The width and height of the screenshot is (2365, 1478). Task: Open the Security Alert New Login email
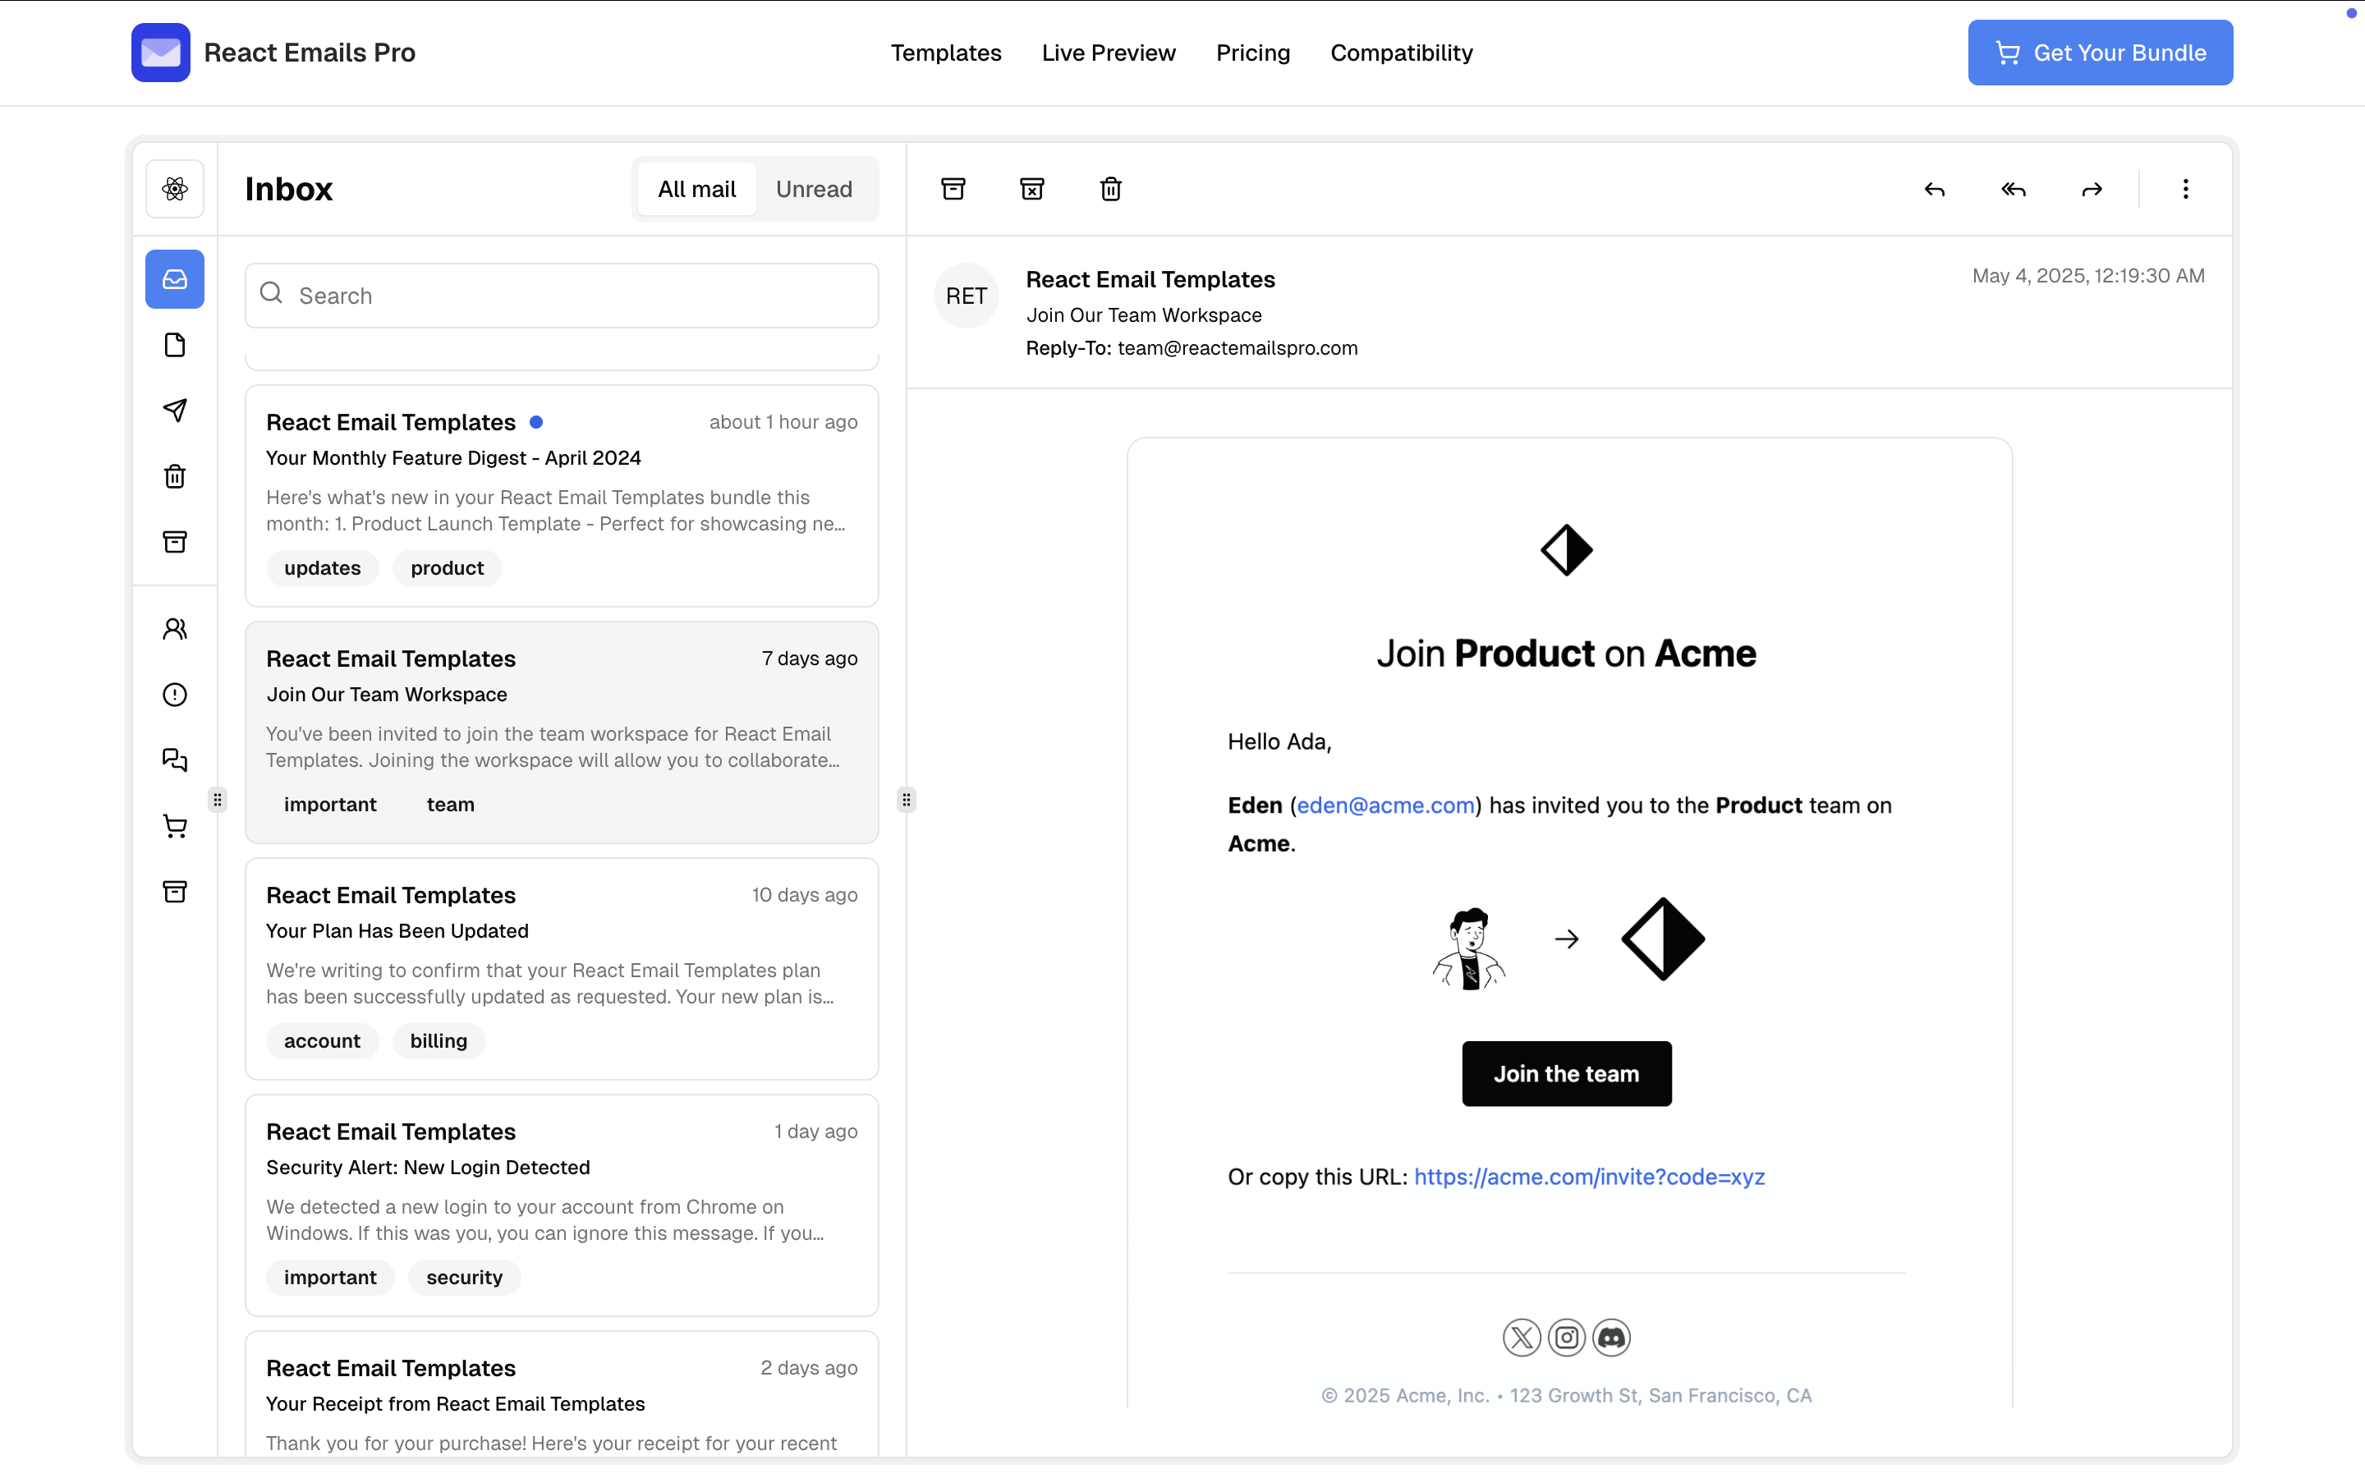562,1205
